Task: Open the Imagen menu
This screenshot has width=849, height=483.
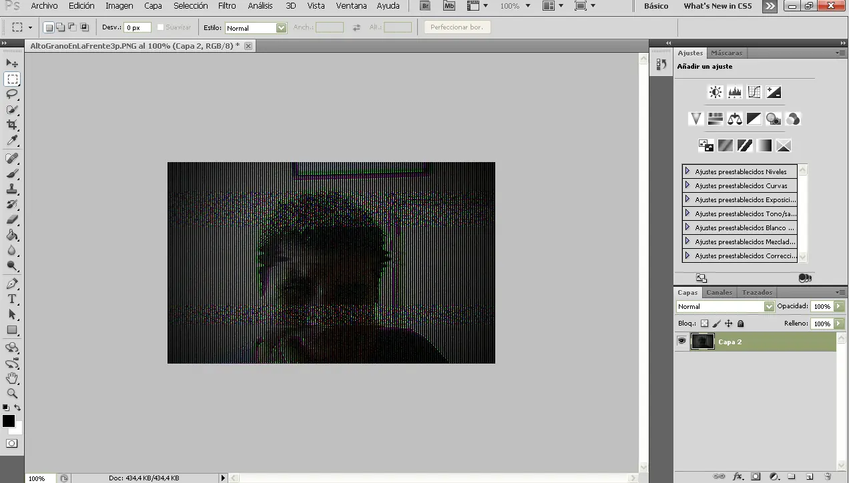Action: (119, 6)
